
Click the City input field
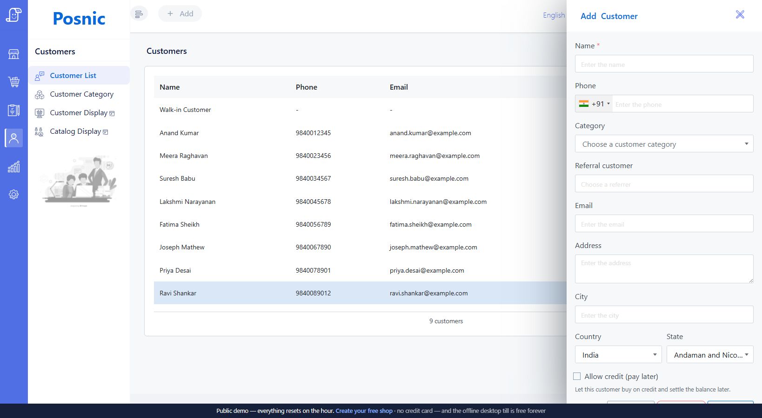pyautogui.click(x=664, y=315)
